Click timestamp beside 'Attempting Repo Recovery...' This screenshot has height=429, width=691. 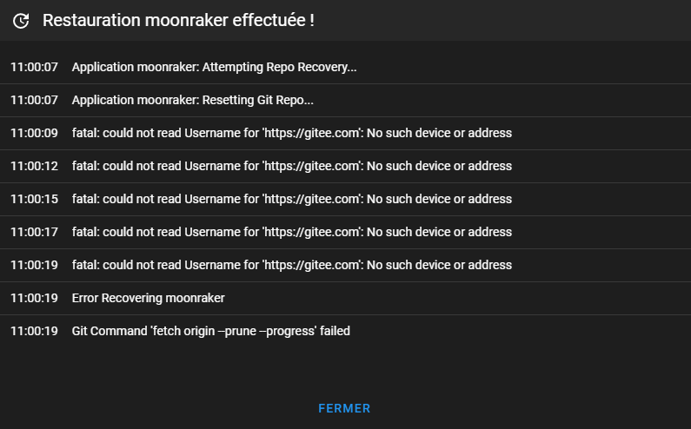tap(34, 67)
